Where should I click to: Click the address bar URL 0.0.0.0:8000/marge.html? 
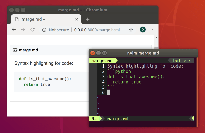pos(97,30)
